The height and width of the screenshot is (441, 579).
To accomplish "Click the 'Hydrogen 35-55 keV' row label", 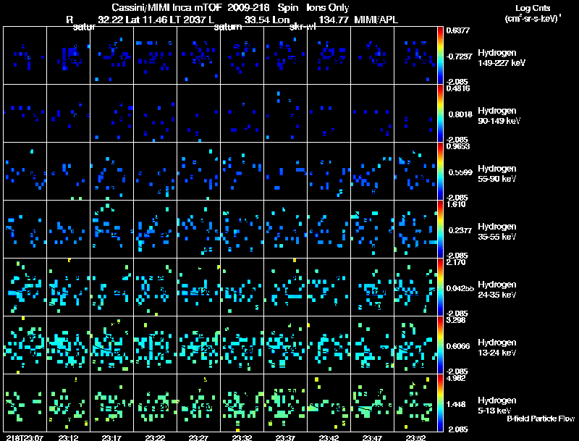I will (x=497, y=232).
